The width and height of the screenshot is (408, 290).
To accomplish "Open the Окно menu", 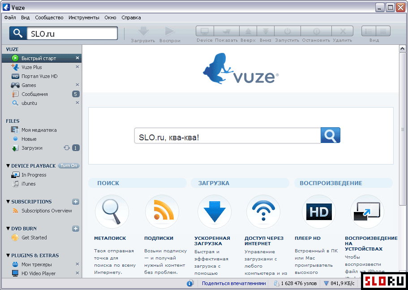I will [110, 17].
